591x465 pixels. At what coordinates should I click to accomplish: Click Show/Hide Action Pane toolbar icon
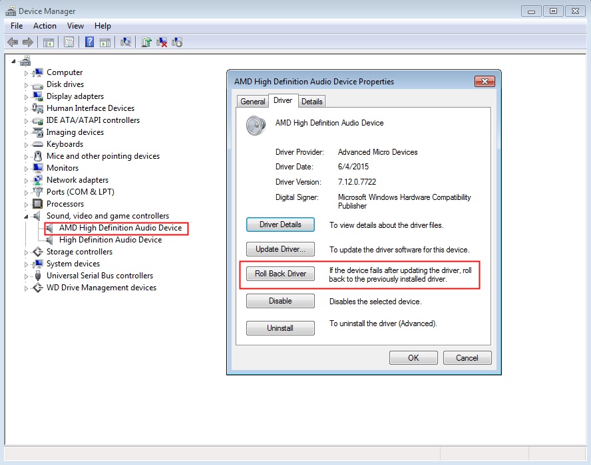105,43
